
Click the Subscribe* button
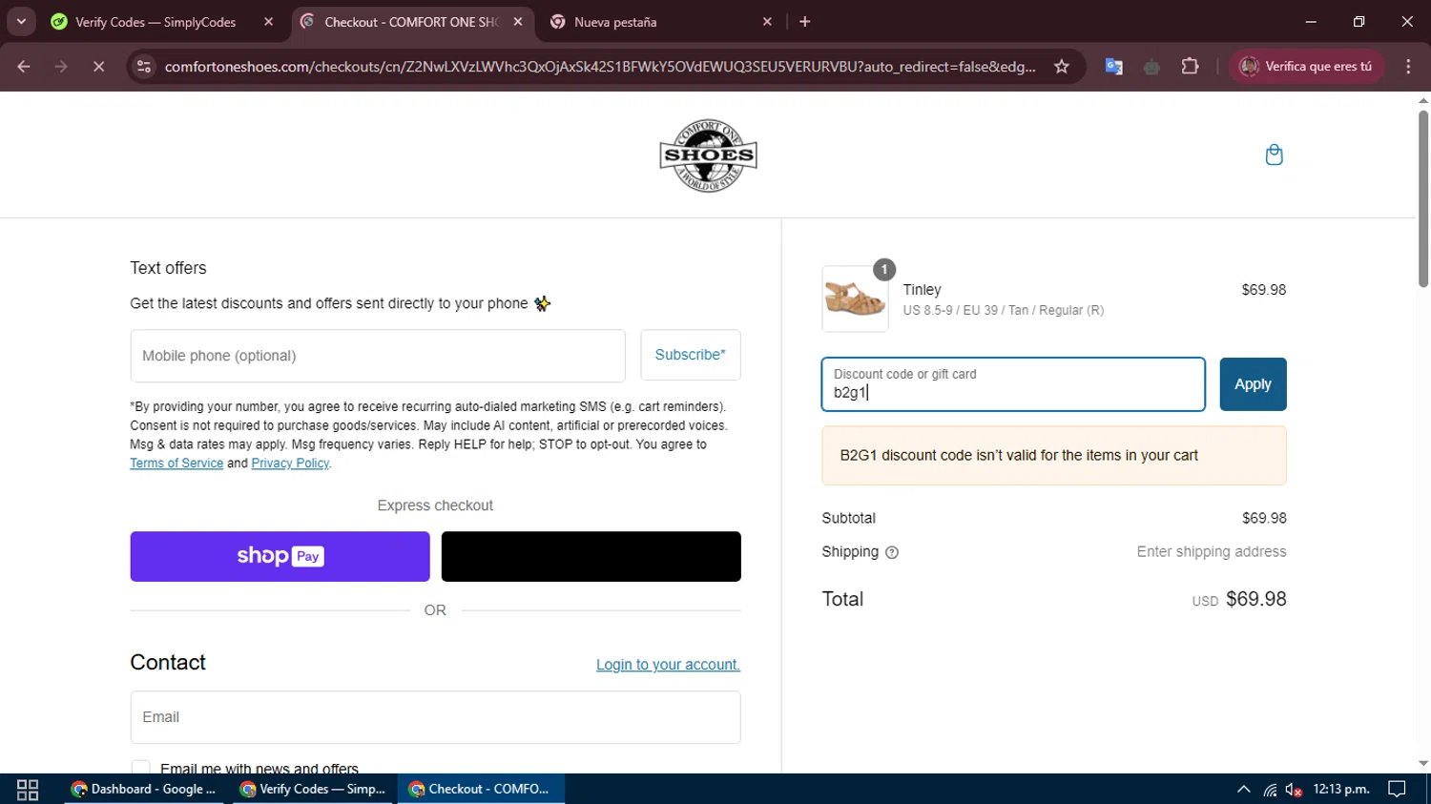point(691,355)
